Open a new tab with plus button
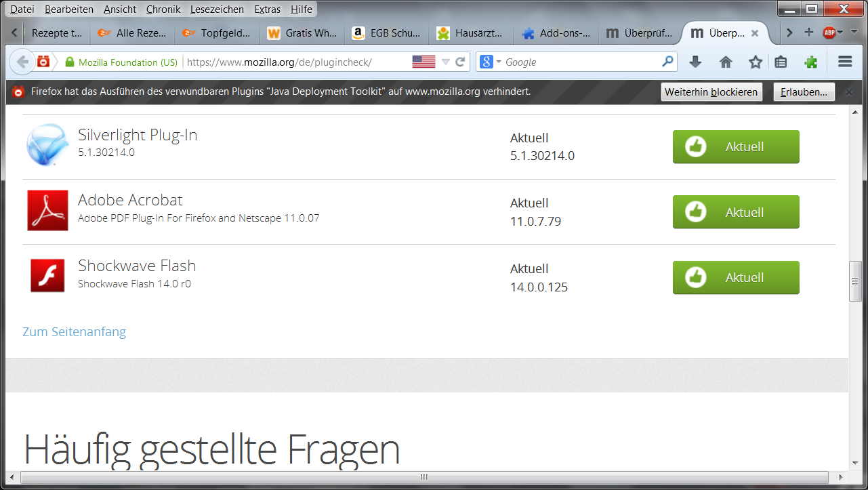 [809, 33]
